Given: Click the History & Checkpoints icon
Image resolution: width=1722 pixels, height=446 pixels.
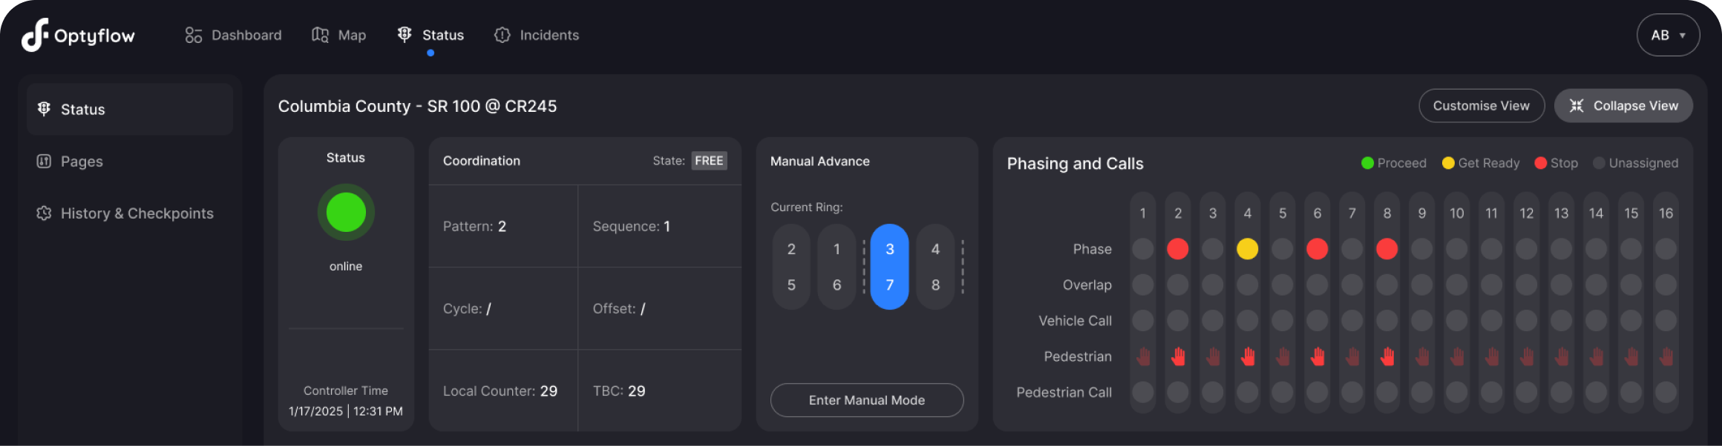Looking at the screenshot, I should (x=44, y=213).
